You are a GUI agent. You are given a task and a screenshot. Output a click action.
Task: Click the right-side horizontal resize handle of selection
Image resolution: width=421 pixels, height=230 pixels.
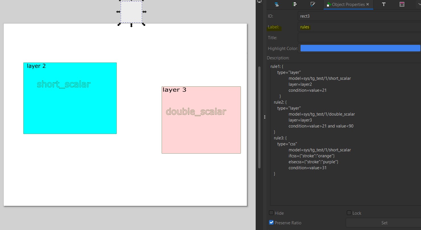[x=144, y=12]
